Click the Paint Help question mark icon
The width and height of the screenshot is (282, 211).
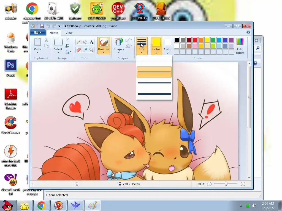[x=248, y=32]
